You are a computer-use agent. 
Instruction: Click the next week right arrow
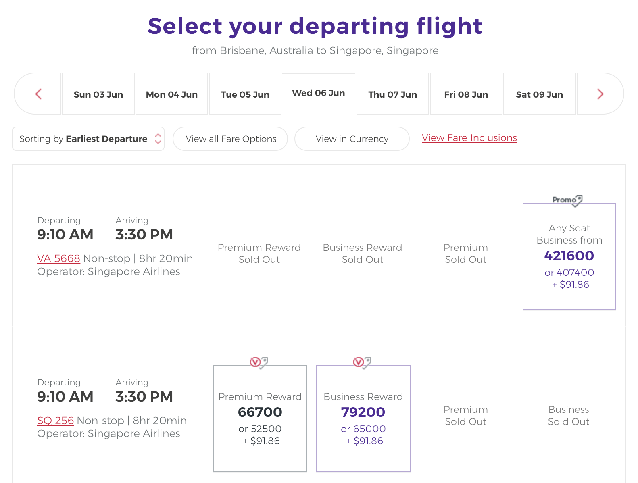click(600, 94)
